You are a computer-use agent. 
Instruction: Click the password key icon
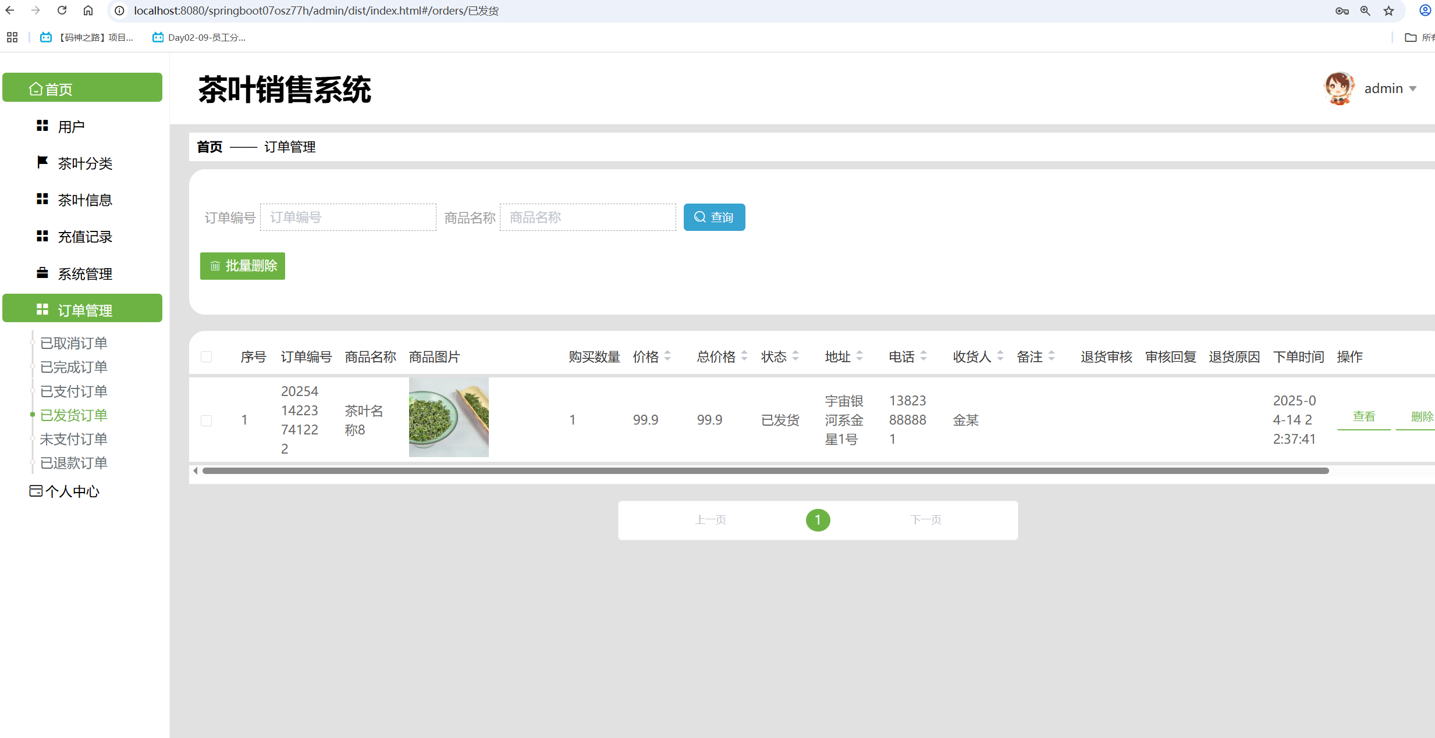[1342, 10]
